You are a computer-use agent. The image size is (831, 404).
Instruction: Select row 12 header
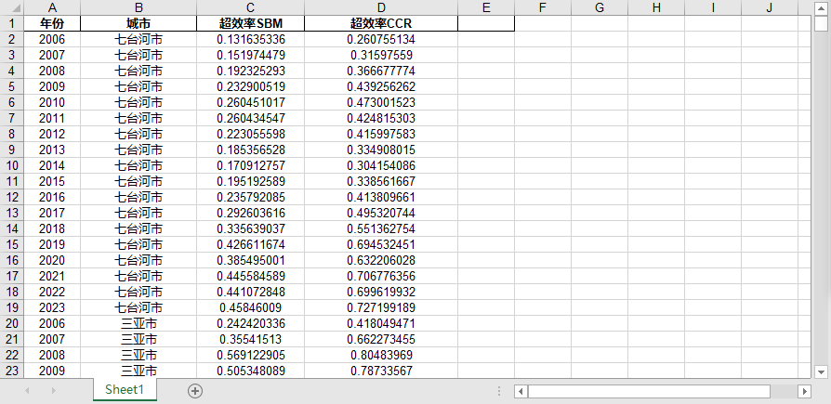pos(12,197)
